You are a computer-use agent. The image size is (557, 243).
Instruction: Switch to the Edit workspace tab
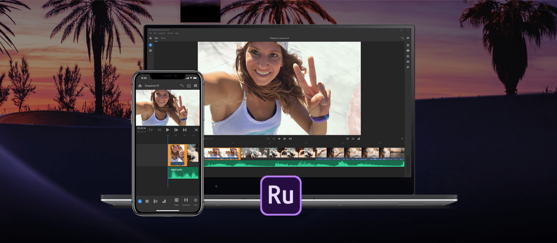click(x=156, y=38)
